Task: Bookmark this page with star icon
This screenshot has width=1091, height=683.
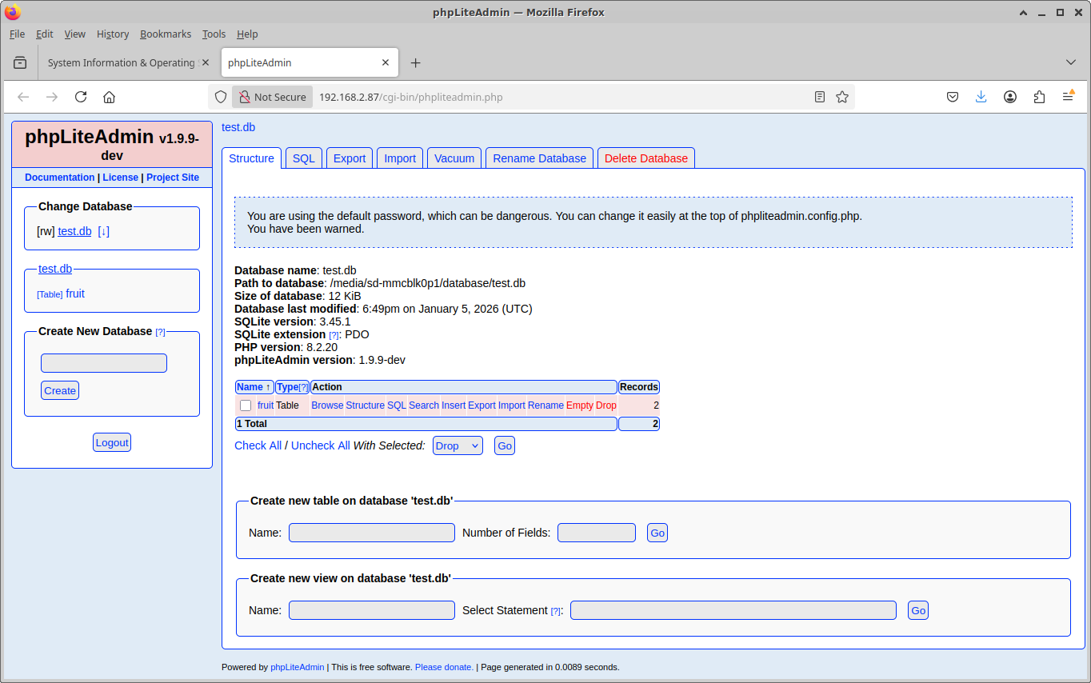Action: (x=842, y=97)
